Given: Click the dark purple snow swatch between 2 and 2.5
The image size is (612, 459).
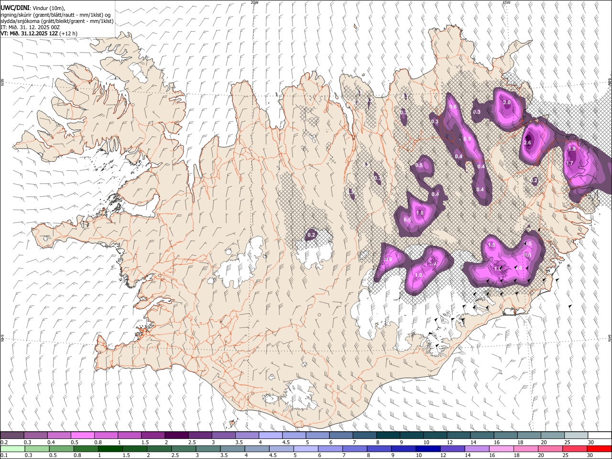Looking at the screenshot, I should (x=176, y=436).
